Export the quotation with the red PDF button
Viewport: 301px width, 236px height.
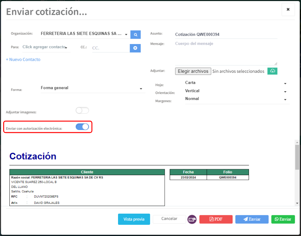click(216, 219)
